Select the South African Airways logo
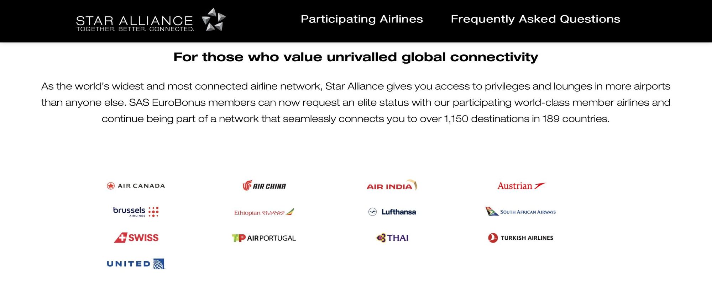Image resolution: width=712 pixels, height=282 pixels. click(x=520, y=212)
